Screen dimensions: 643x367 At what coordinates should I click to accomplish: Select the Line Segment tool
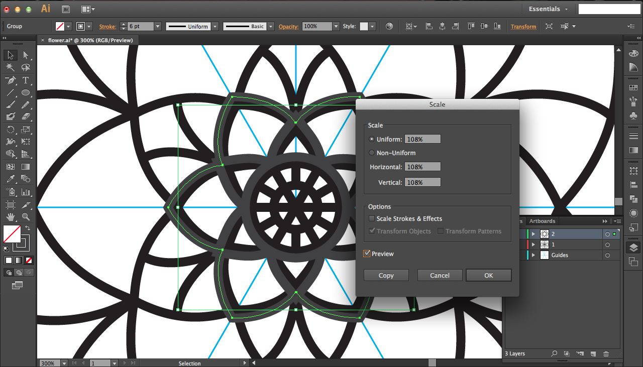tap(11, 93)
